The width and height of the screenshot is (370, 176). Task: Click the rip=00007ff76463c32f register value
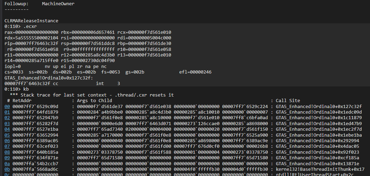click(31, 44)
